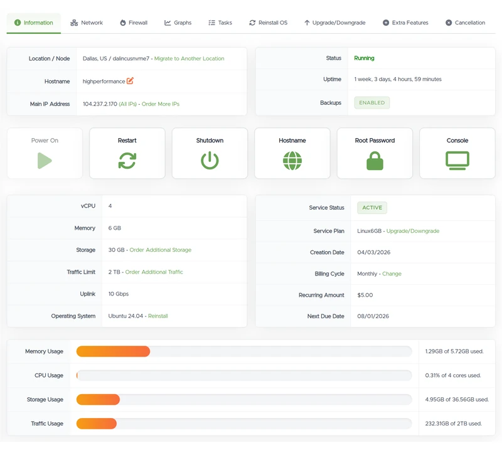Click Reinstall link beside Ubuntu 24.04
The height and width of the screenshot is (450, 502).
pyautogui.click(x=158, y=316)
